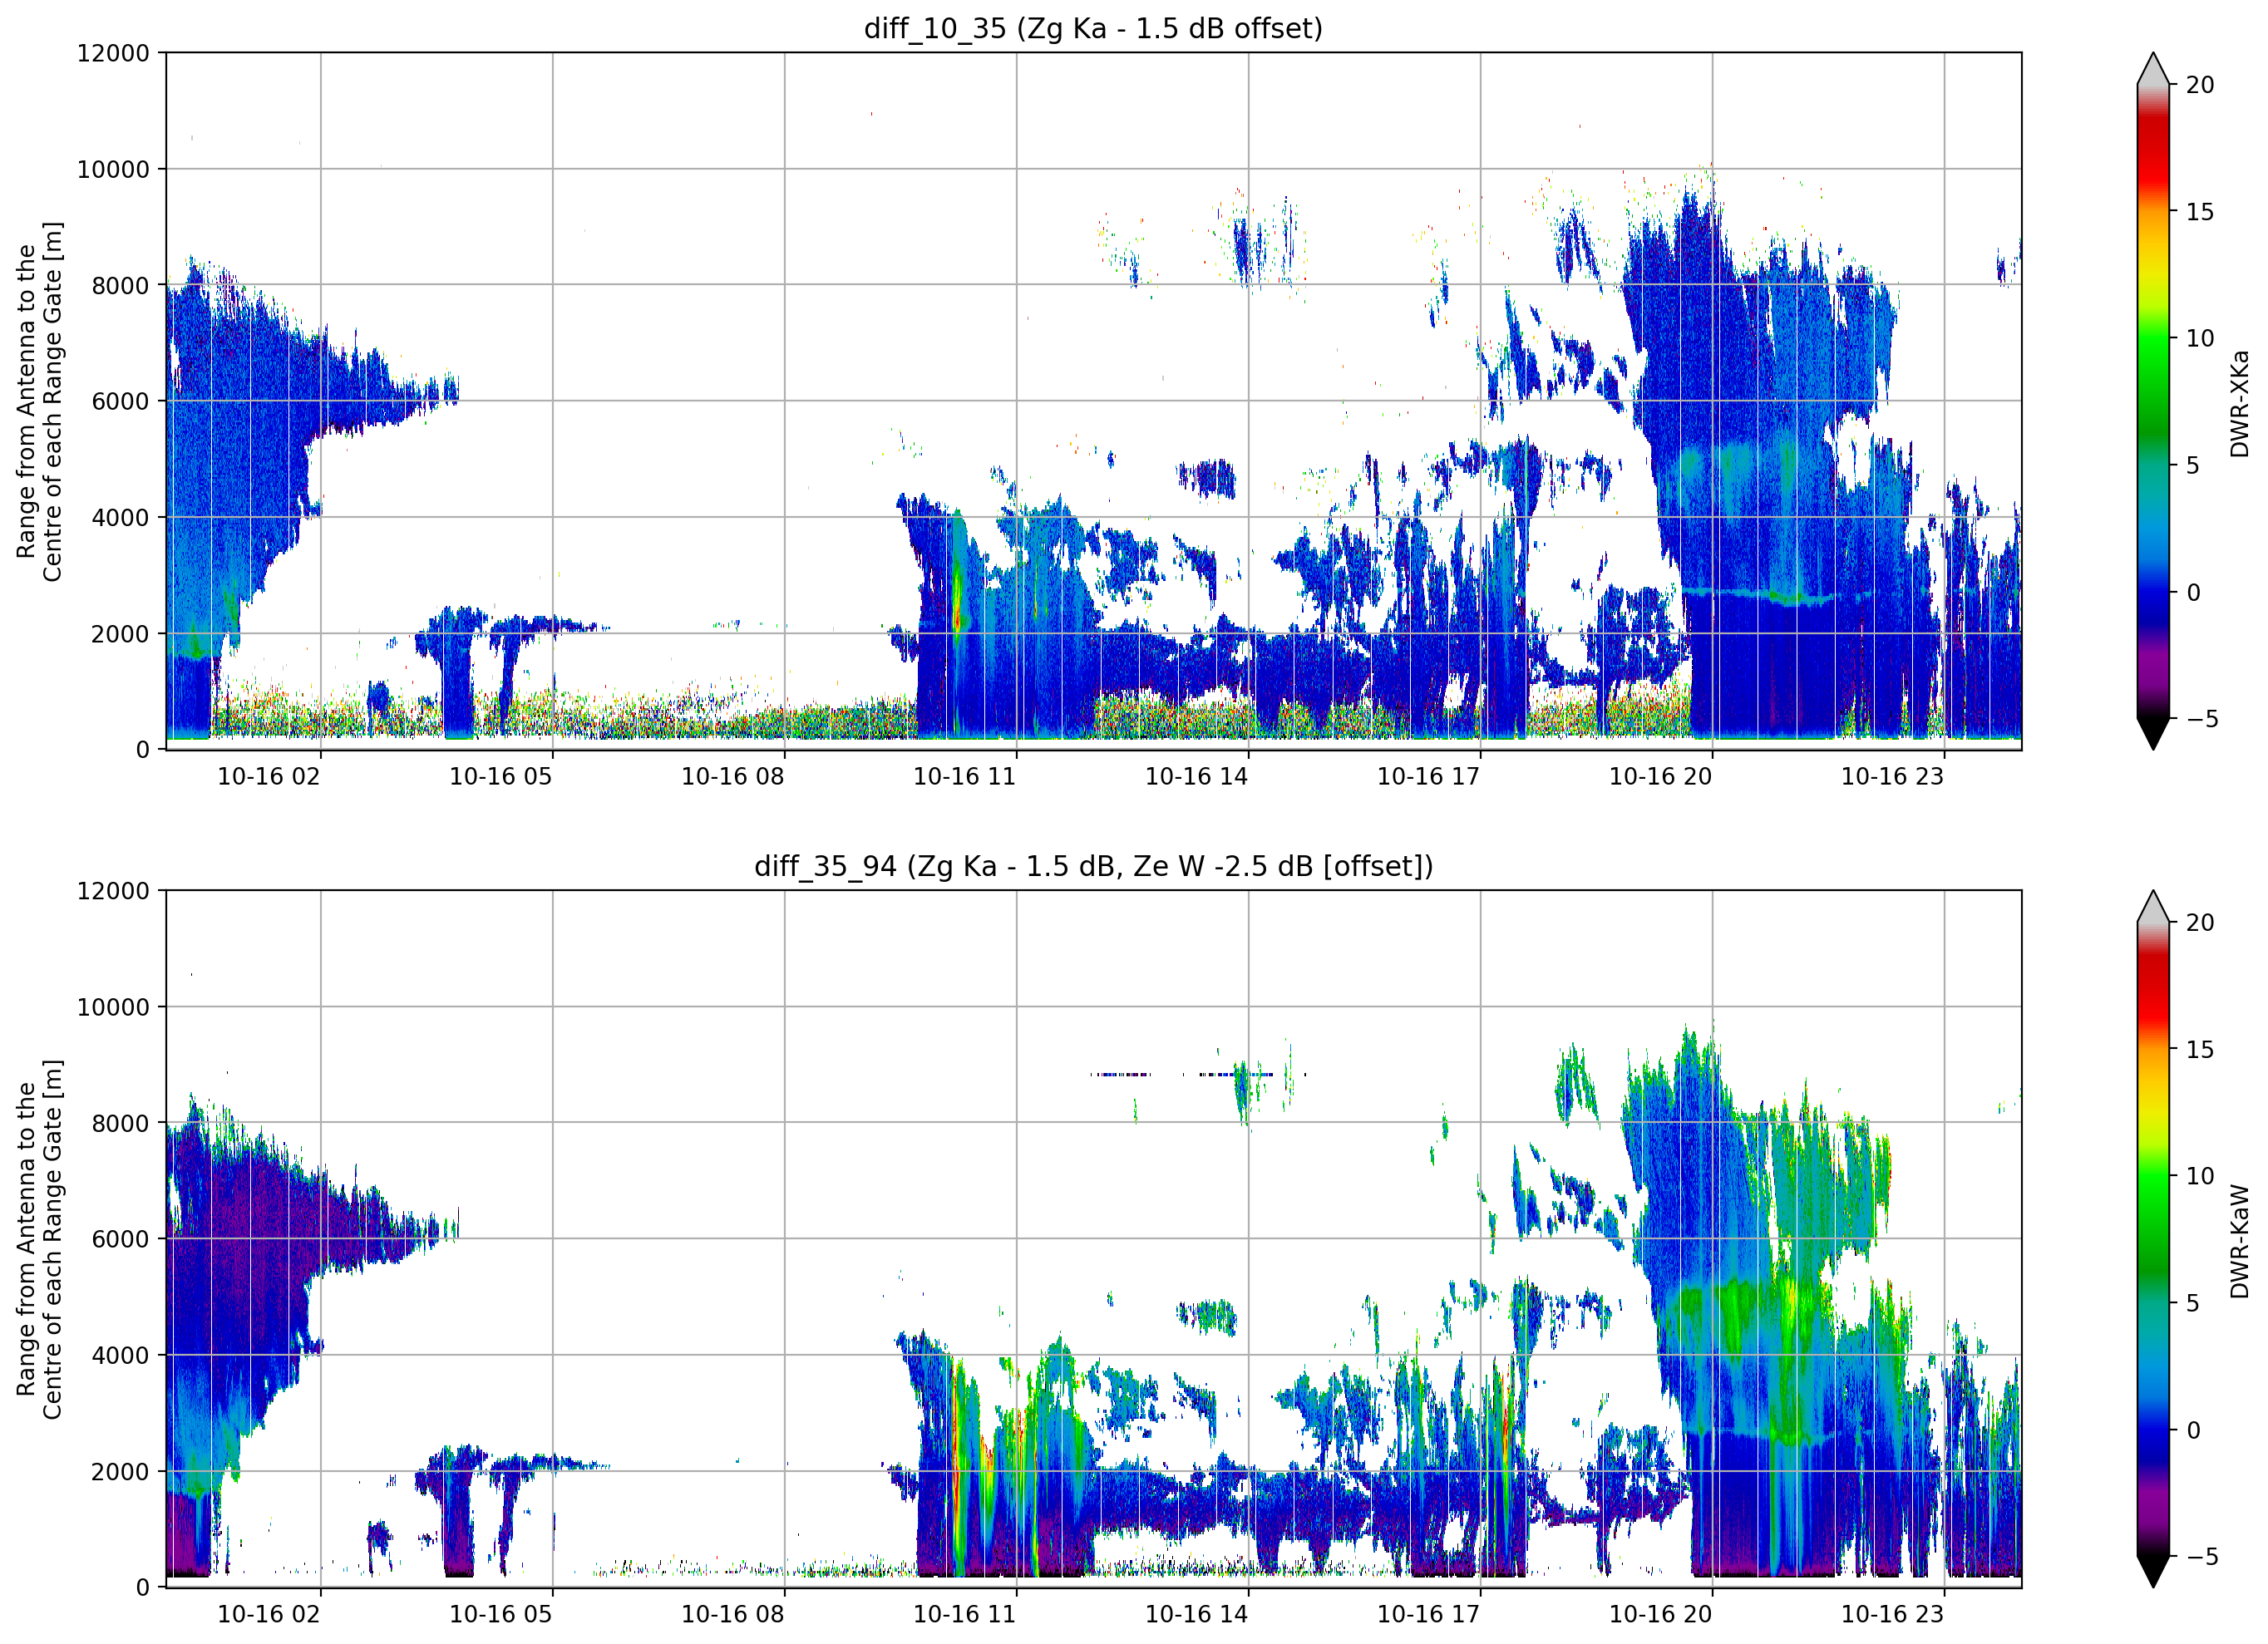Click gray upper extension triangle of DWR-KaW colorbar

click(2153, 908)
